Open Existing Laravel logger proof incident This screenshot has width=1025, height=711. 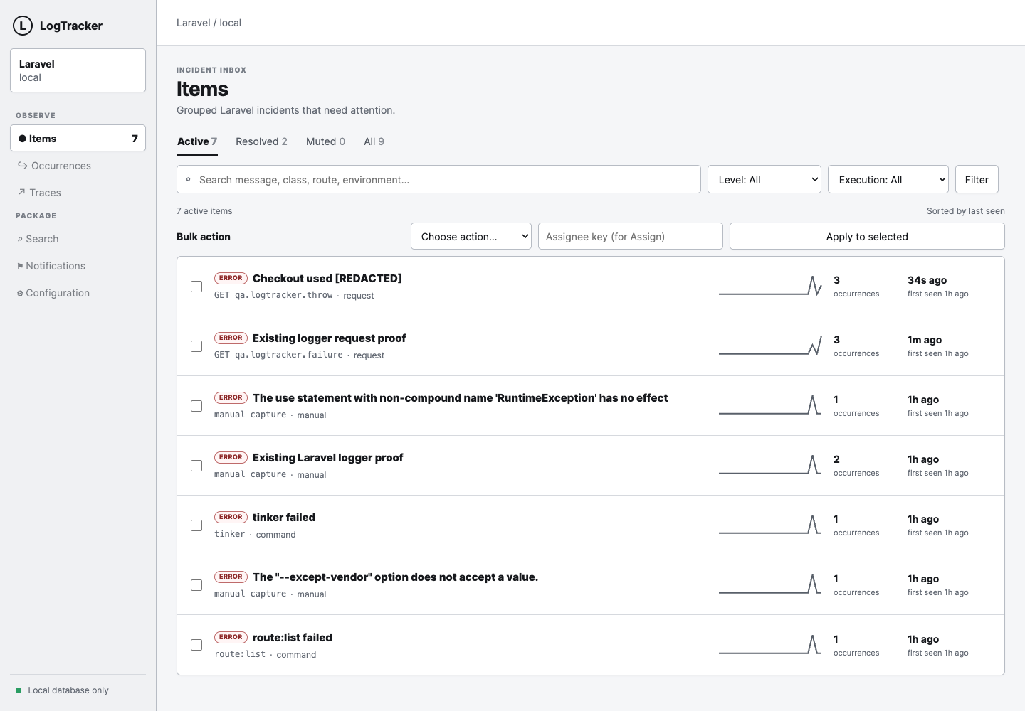[327, 457]
